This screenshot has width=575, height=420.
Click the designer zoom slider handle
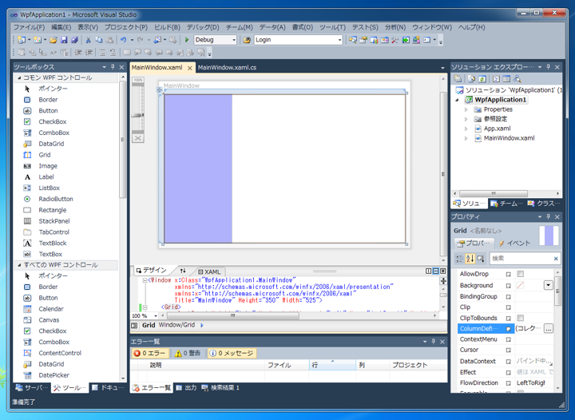pos(138,116)
